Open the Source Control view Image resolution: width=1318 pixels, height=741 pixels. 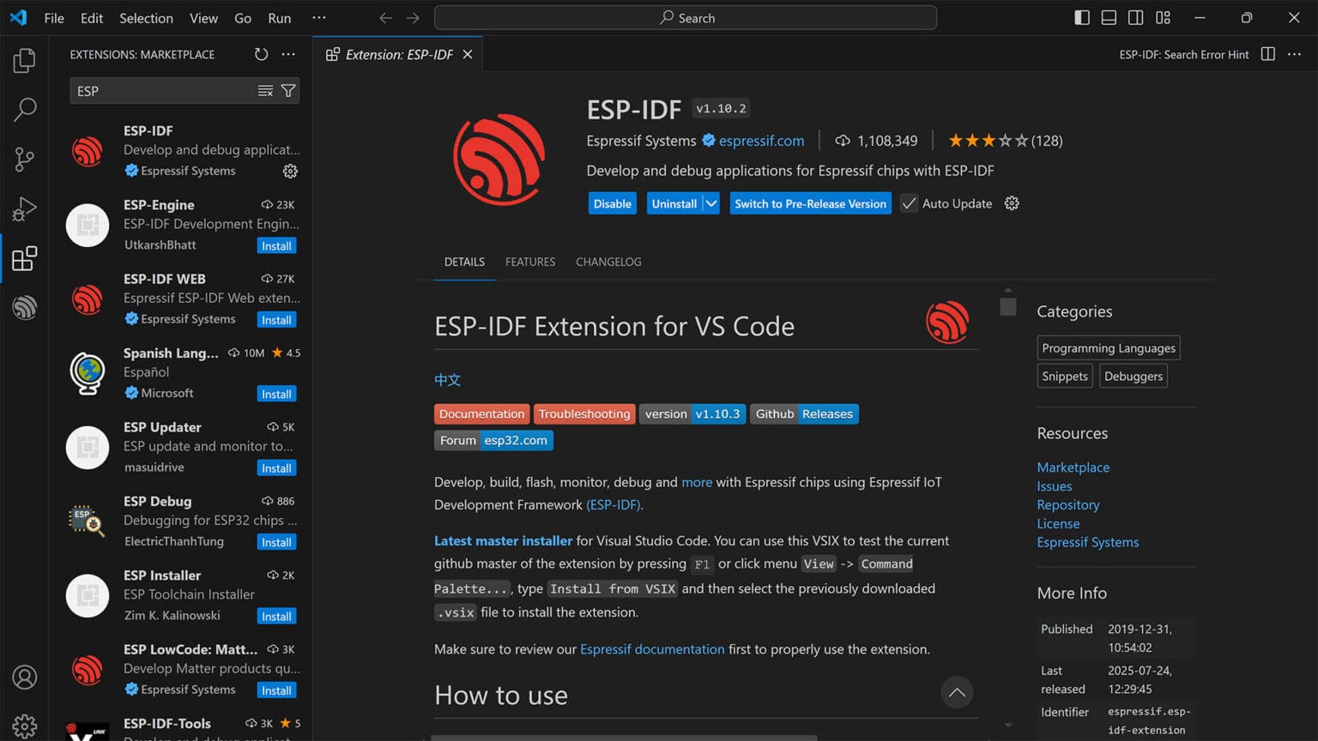(x=25, y=159)
